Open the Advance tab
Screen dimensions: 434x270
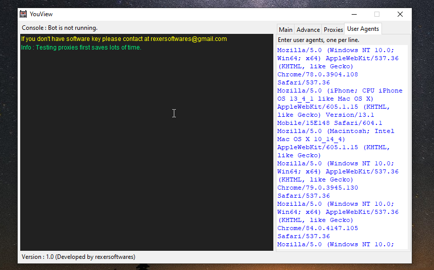[308, 30]
